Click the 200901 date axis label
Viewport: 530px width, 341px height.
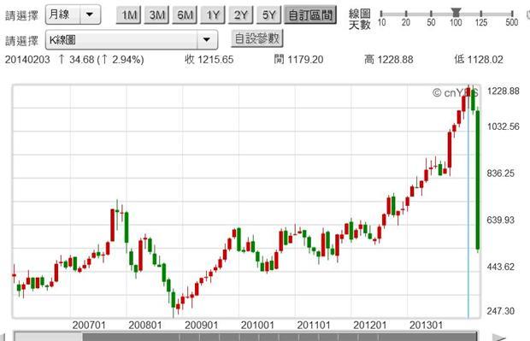[201, 325]
